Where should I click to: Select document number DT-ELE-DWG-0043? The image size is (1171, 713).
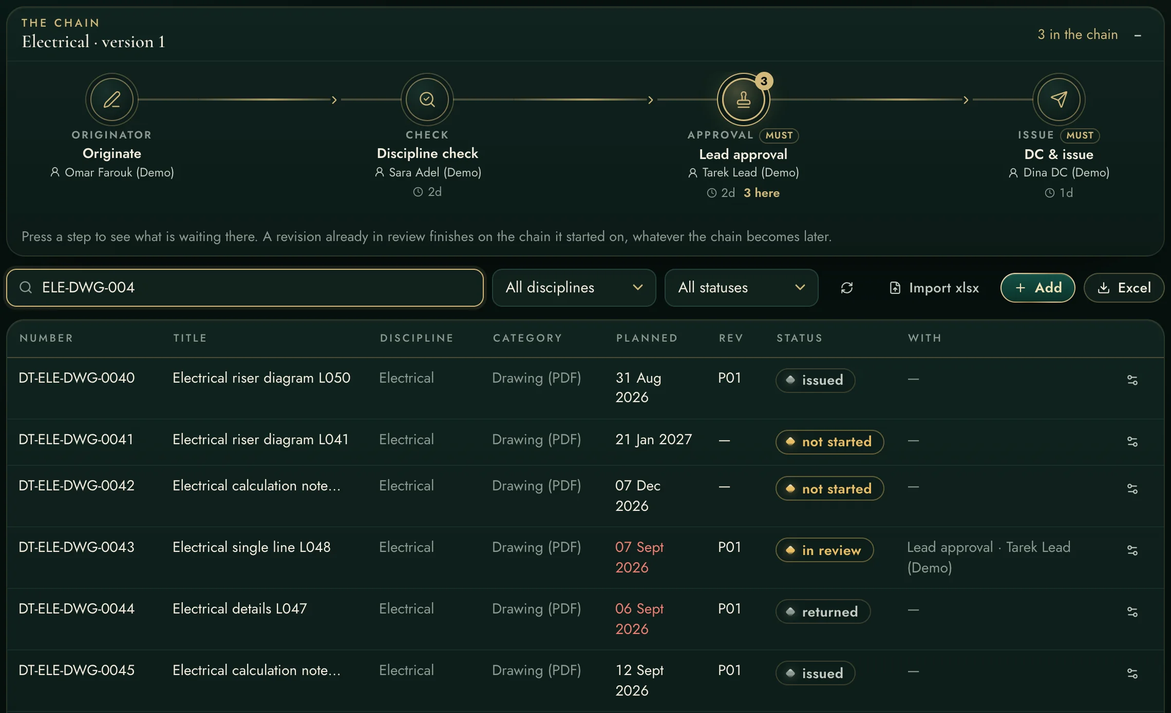[x=77, y=547]
